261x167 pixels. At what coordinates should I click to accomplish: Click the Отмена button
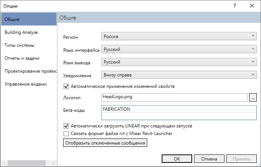pyautogui.click(x=209, y=159)
